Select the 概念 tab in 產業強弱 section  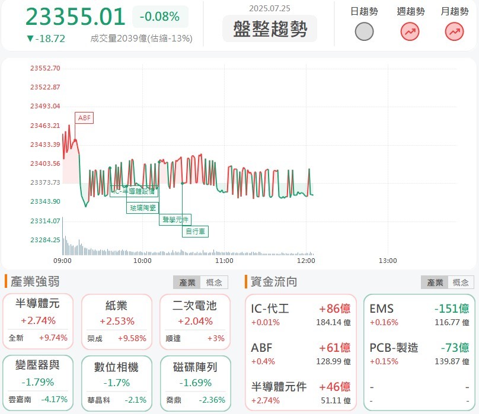(x=214, y=283)
